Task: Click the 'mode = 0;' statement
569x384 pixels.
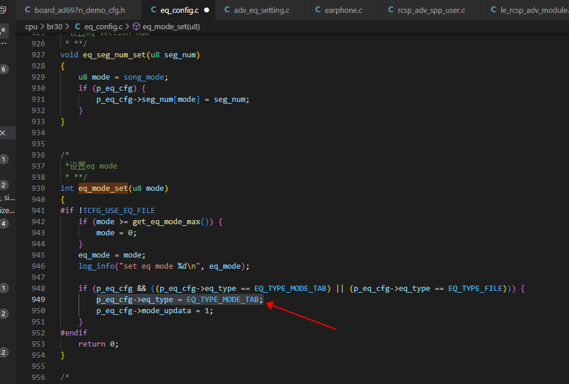Action: click(x=116, y=233)
